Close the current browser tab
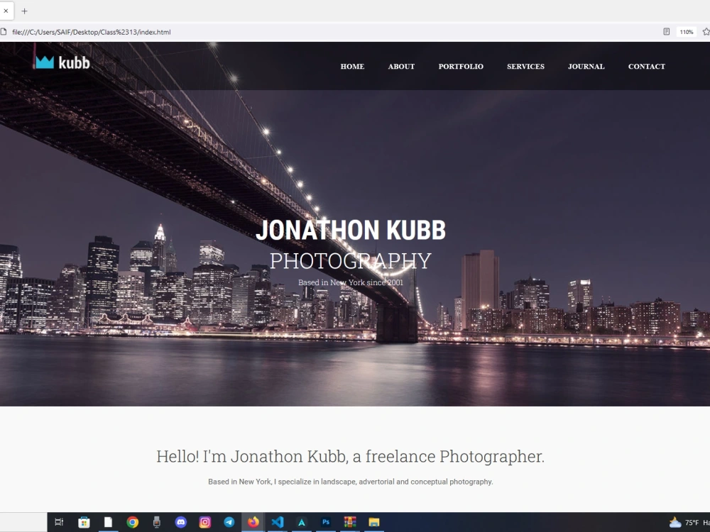 point(6,11)
